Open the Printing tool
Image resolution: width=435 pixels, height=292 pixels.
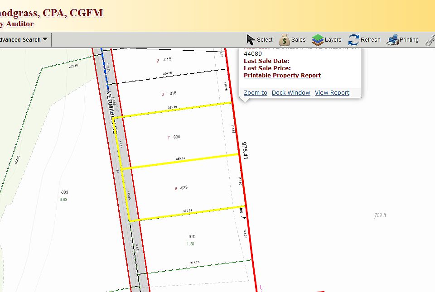pos(402,40)
